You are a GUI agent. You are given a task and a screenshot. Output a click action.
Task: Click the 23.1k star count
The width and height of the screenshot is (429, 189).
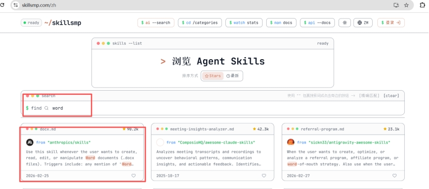click(391, 129)
